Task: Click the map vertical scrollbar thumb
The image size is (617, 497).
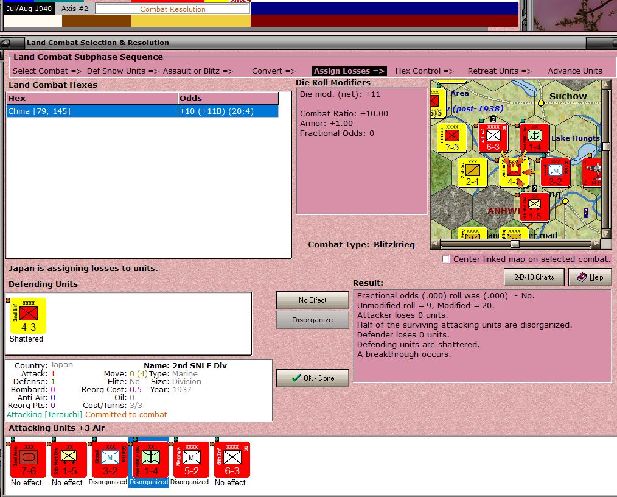Action: (607, 147)
